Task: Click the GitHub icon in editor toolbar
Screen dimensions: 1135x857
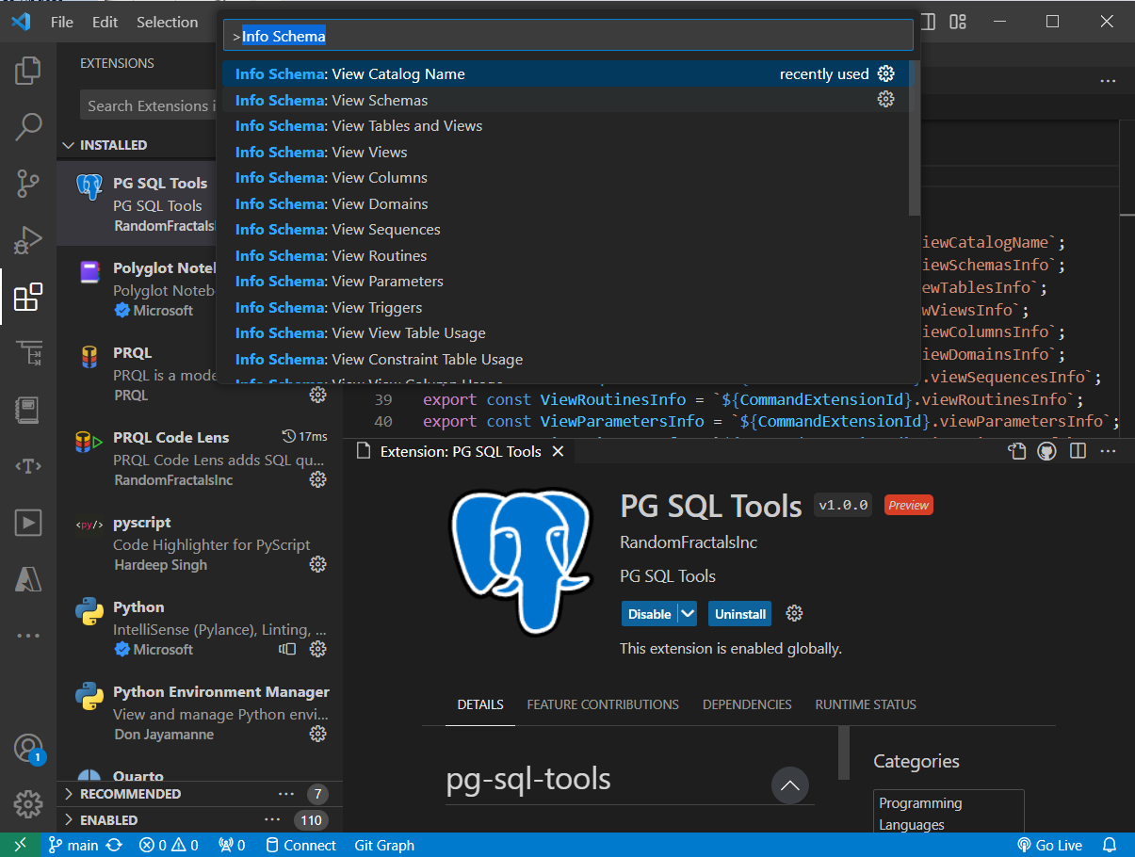Action: [x=1046, y=451]
